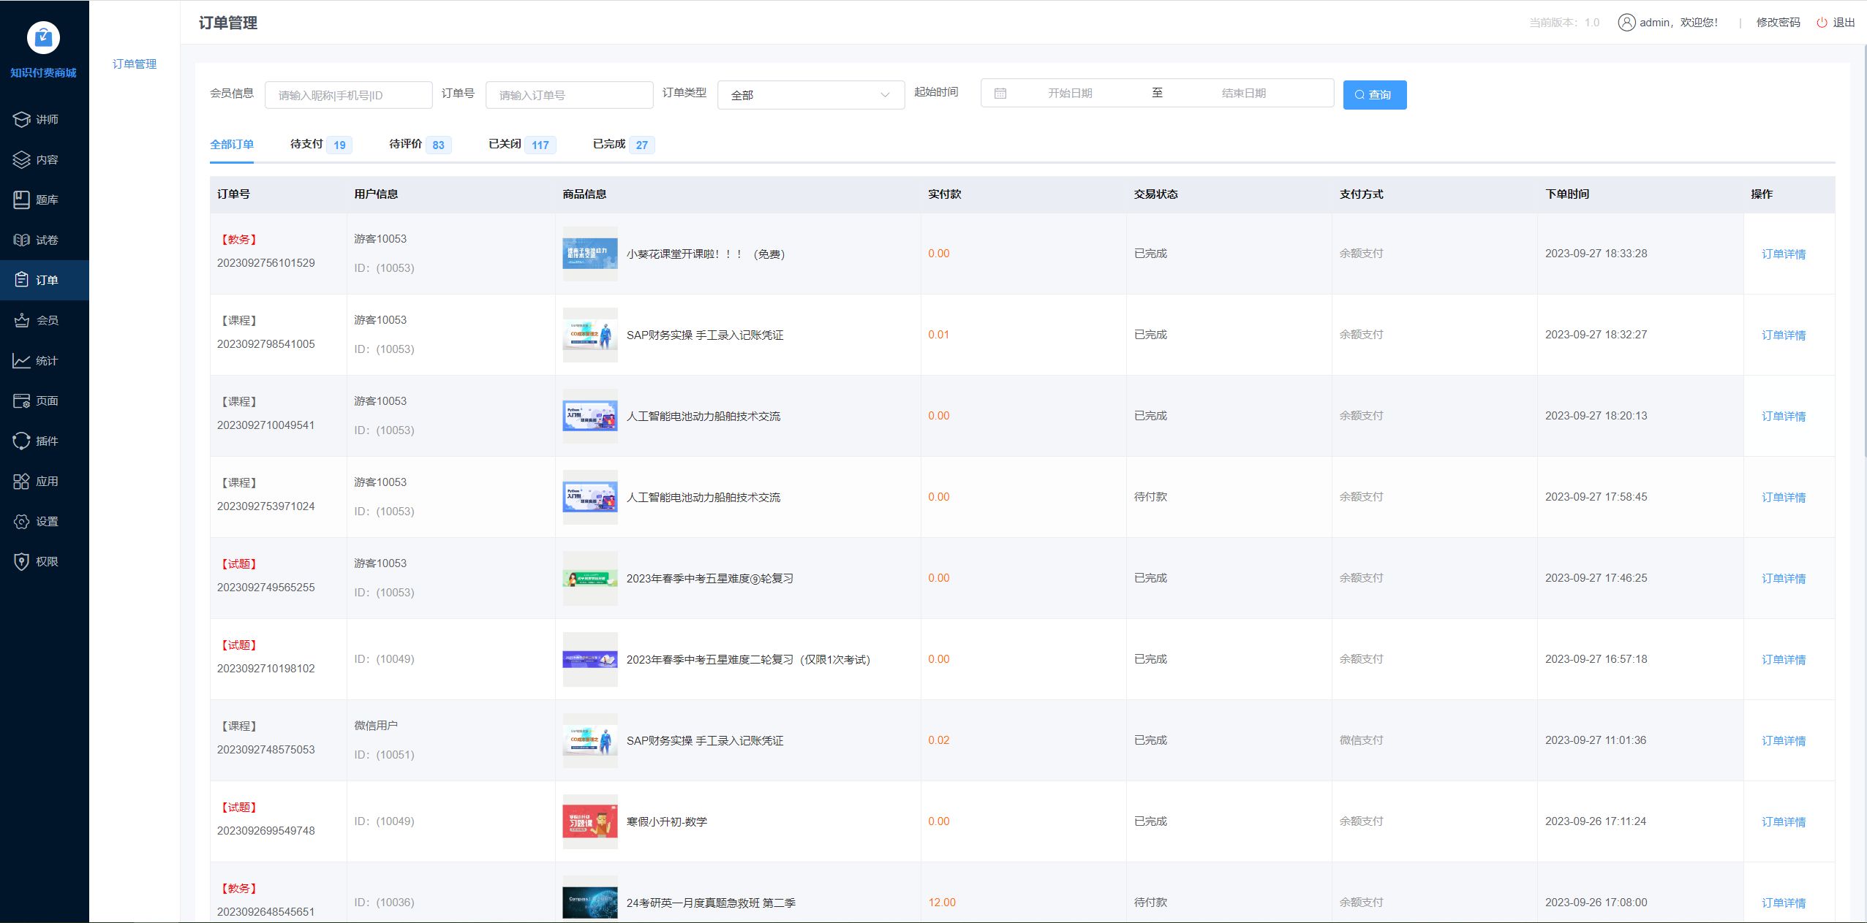The width and height of the screenshot is (1867, 923).
Task: Open the 统计 chart icon
Action: pyautogui.click(x=22, y=360)
